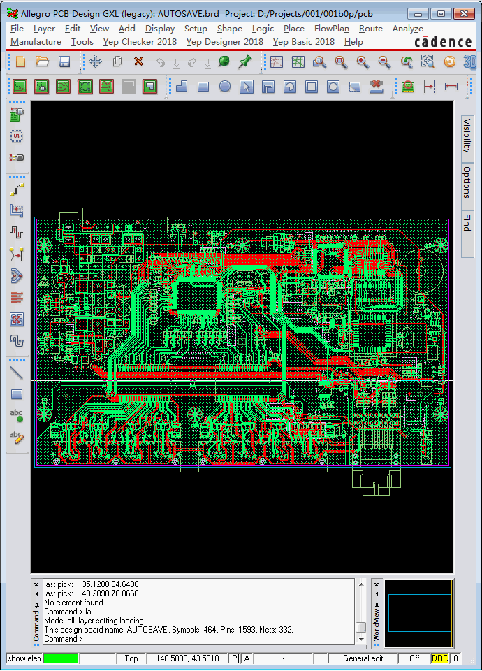Click the Unrats All icon
This screenshot has height=671, width=482.
(277, 62)
